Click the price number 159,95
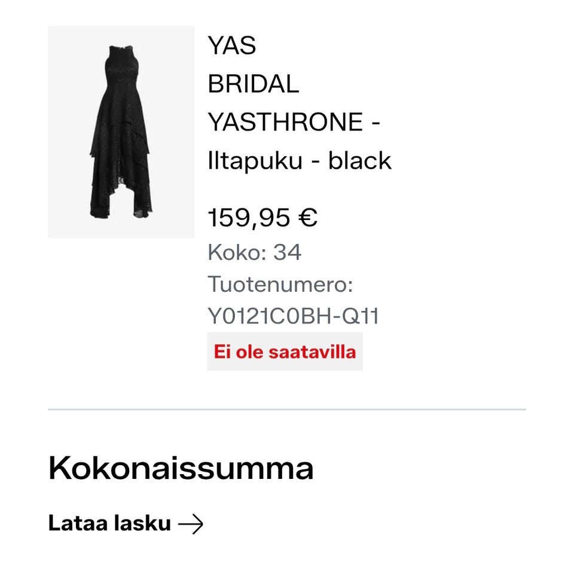Viewport: 574px width, 565px height. [249, 218]
